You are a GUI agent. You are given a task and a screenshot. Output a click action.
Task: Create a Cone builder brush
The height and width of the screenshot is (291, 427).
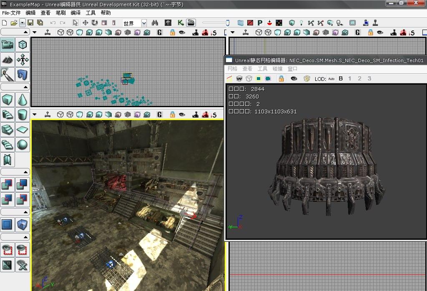pyautogui.click(x=23, y=100)
